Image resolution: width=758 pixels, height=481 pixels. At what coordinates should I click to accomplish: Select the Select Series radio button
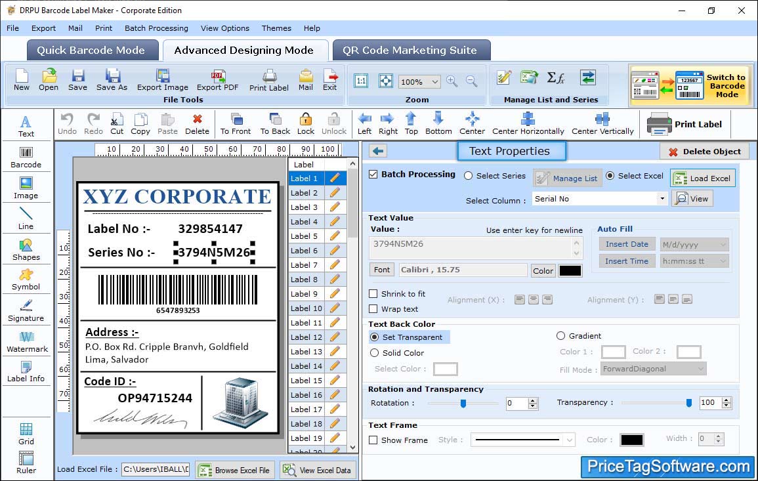click(x=468, y=176)
